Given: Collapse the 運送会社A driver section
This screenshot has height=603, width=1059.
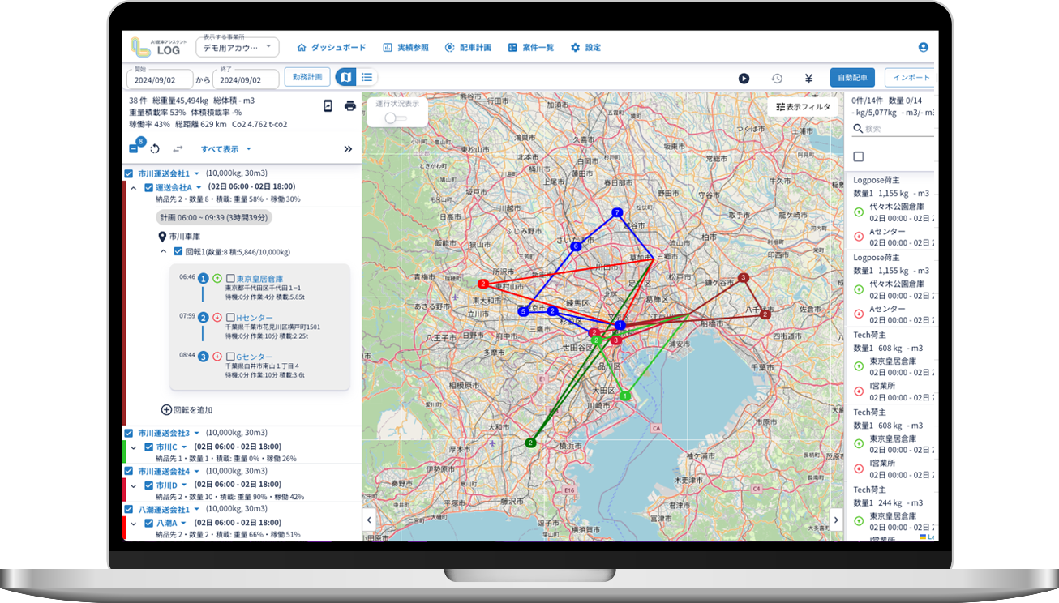Looking at the screenshot, I should pos(134,187).
